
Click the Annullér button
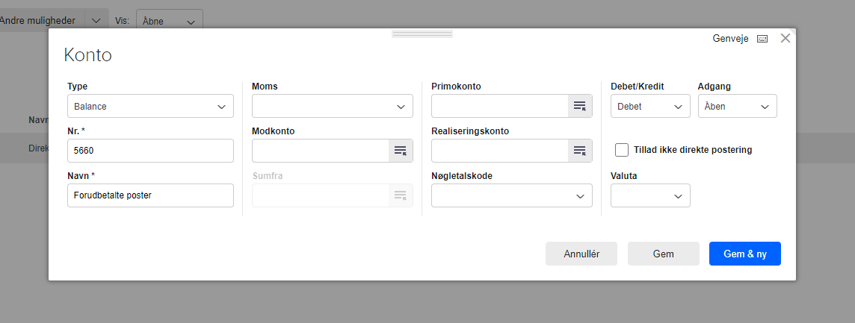pos(581,254)
